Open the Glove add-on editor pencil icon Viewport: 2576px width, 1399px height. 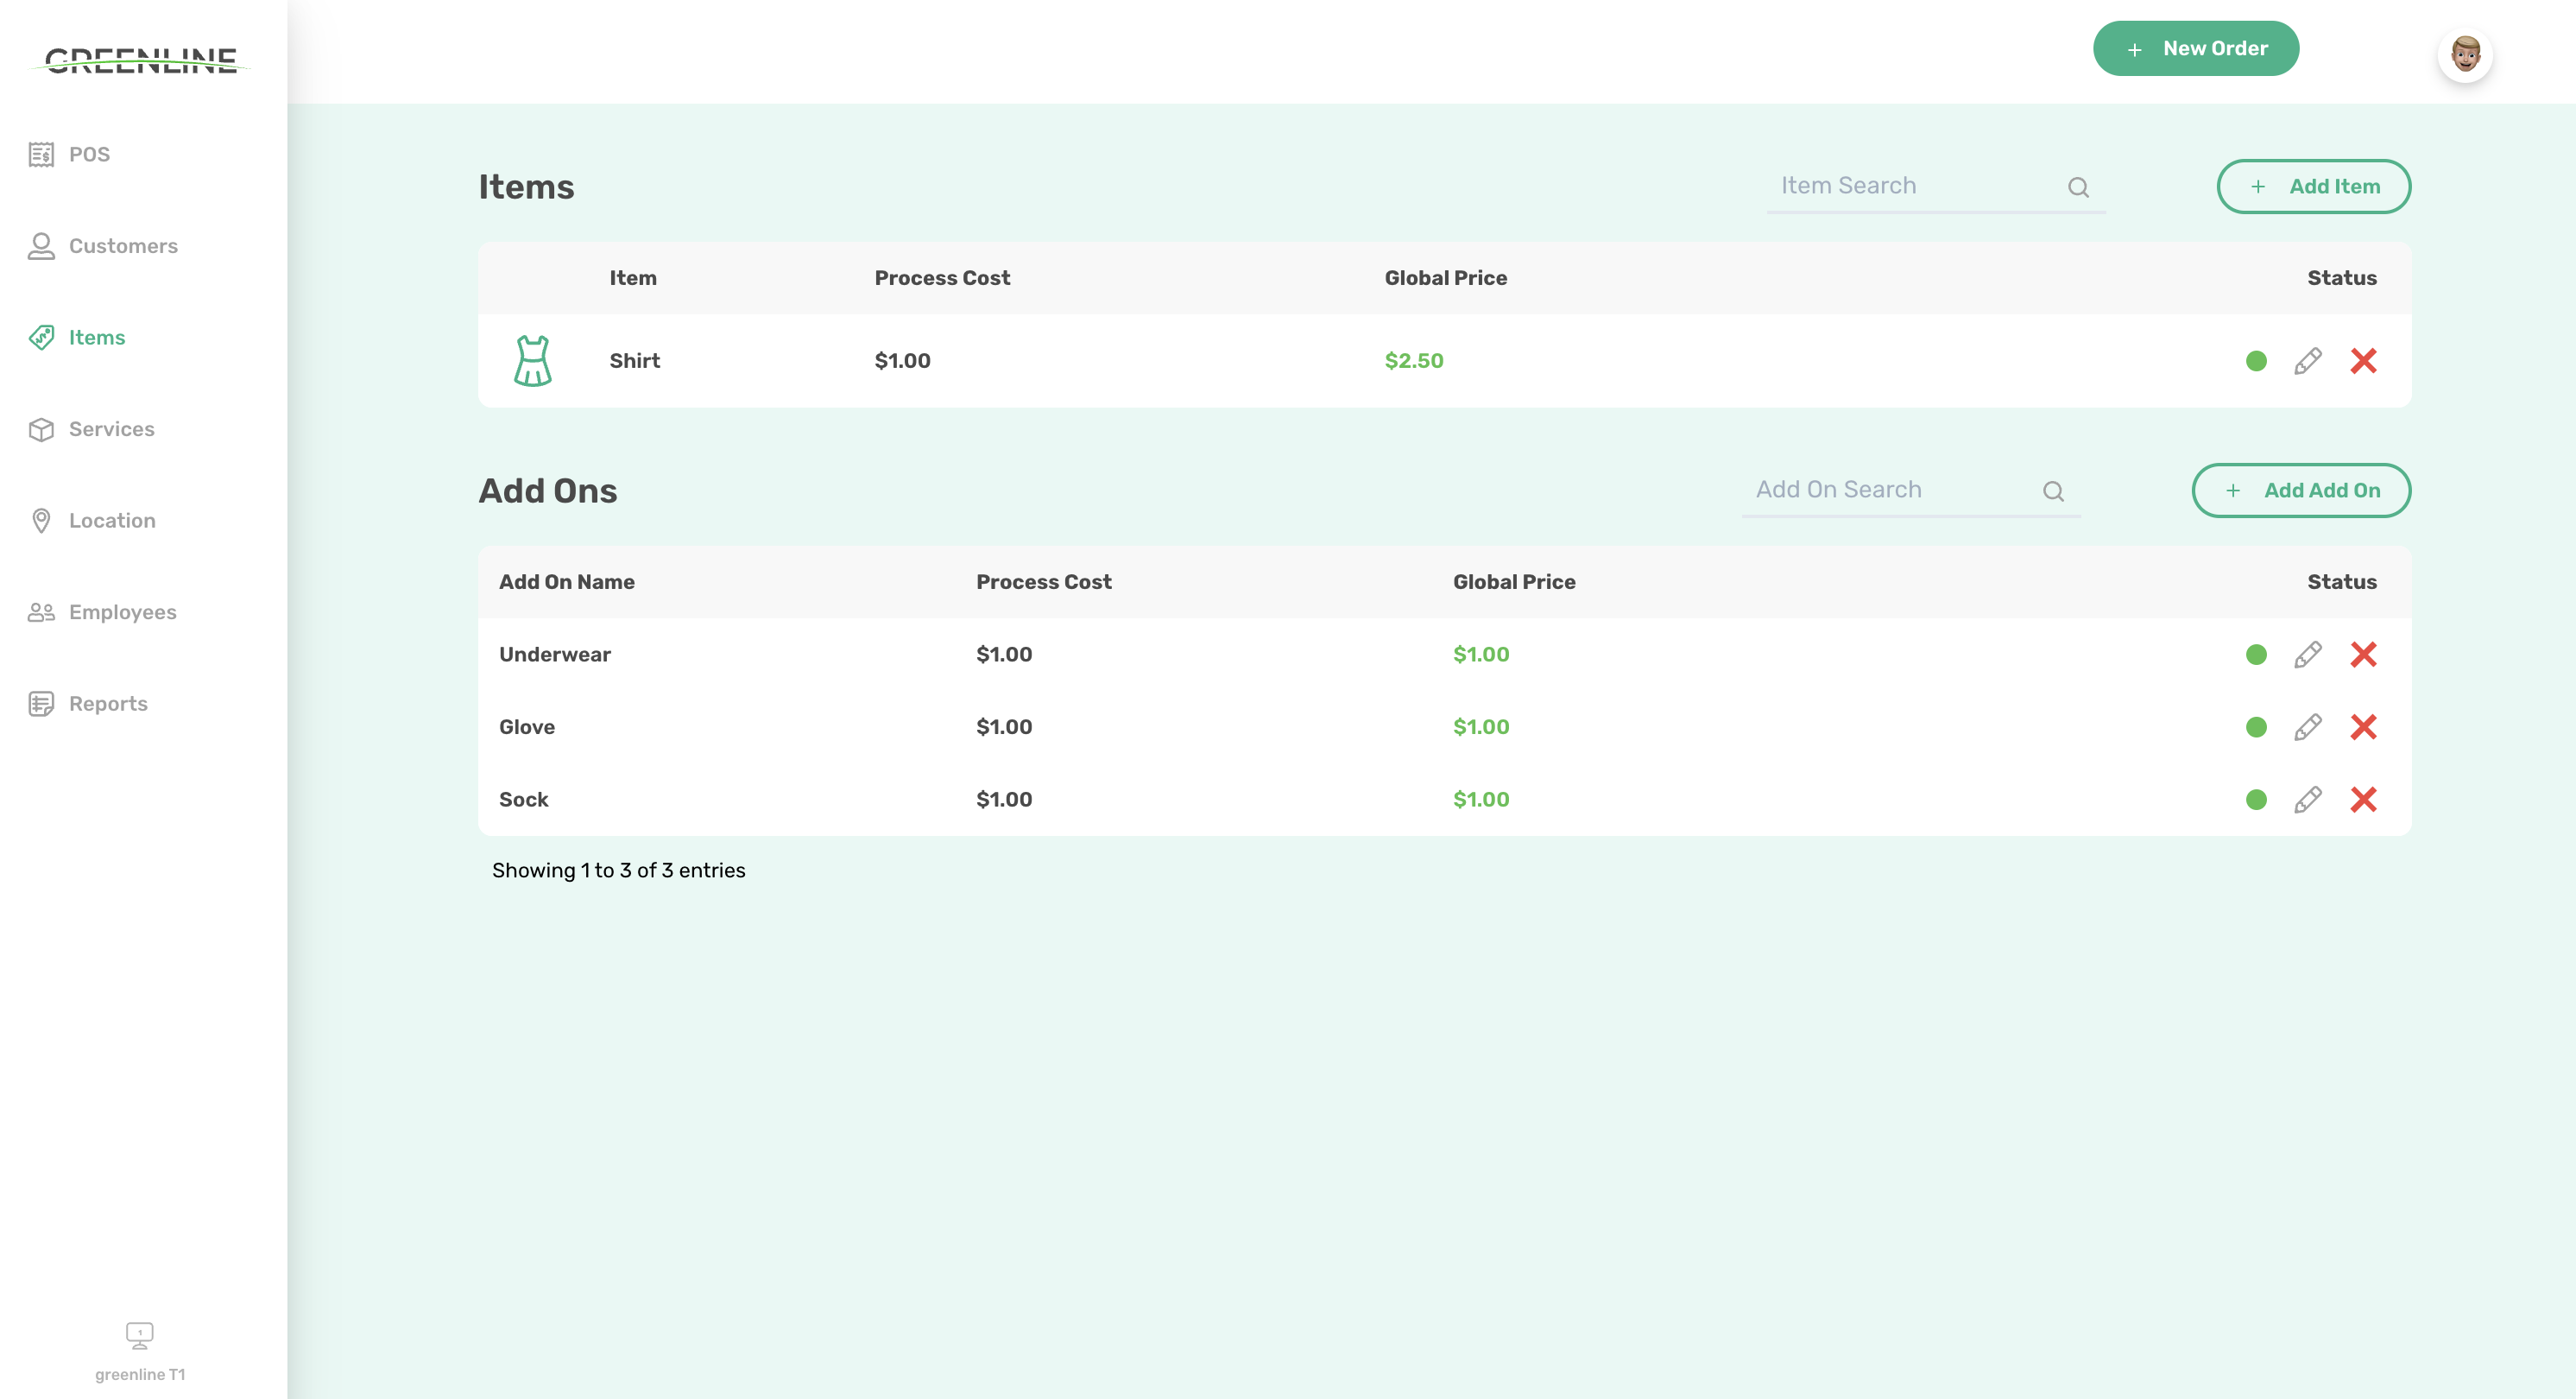point(2308,727)
